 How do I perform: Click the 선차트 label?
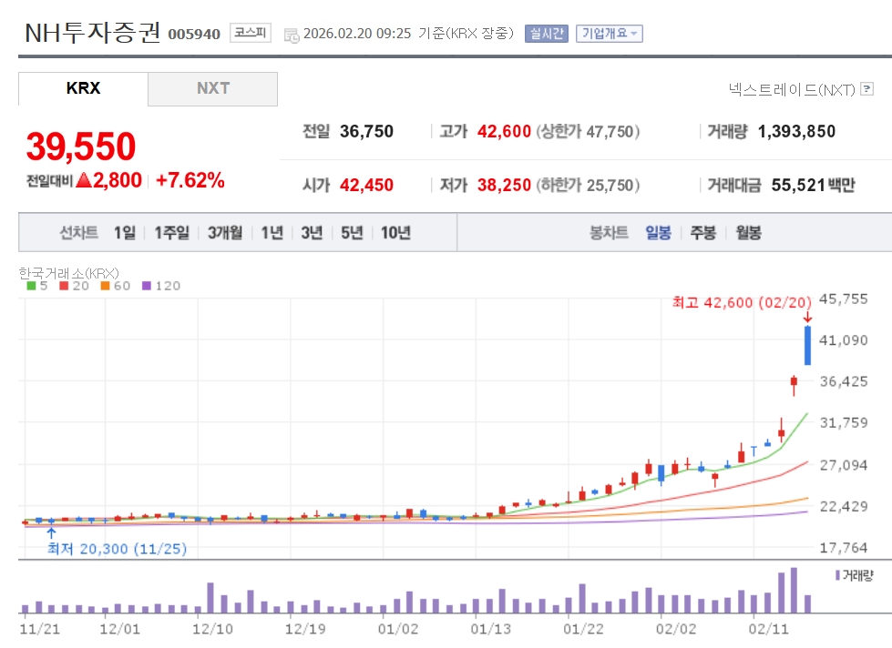pos(79,232)
